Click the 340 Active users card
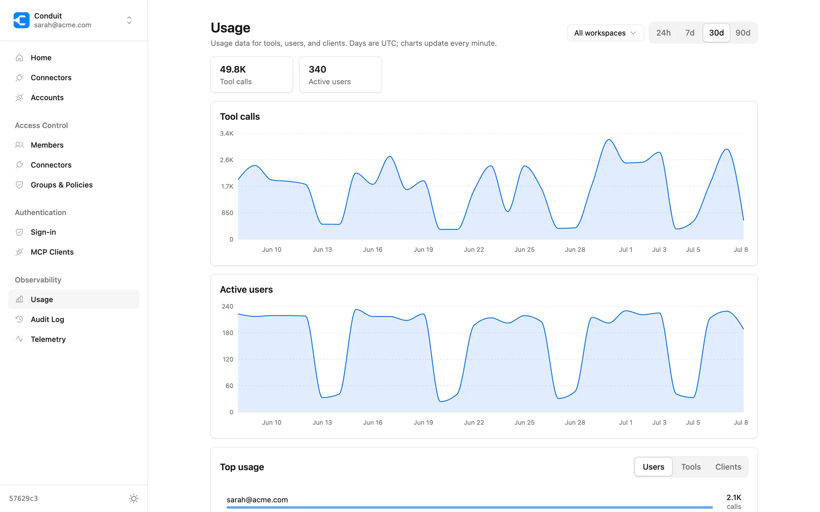Image resolution: width=820 pixels, height=512 pixels. pyautogui.click(x=340, y=75)
